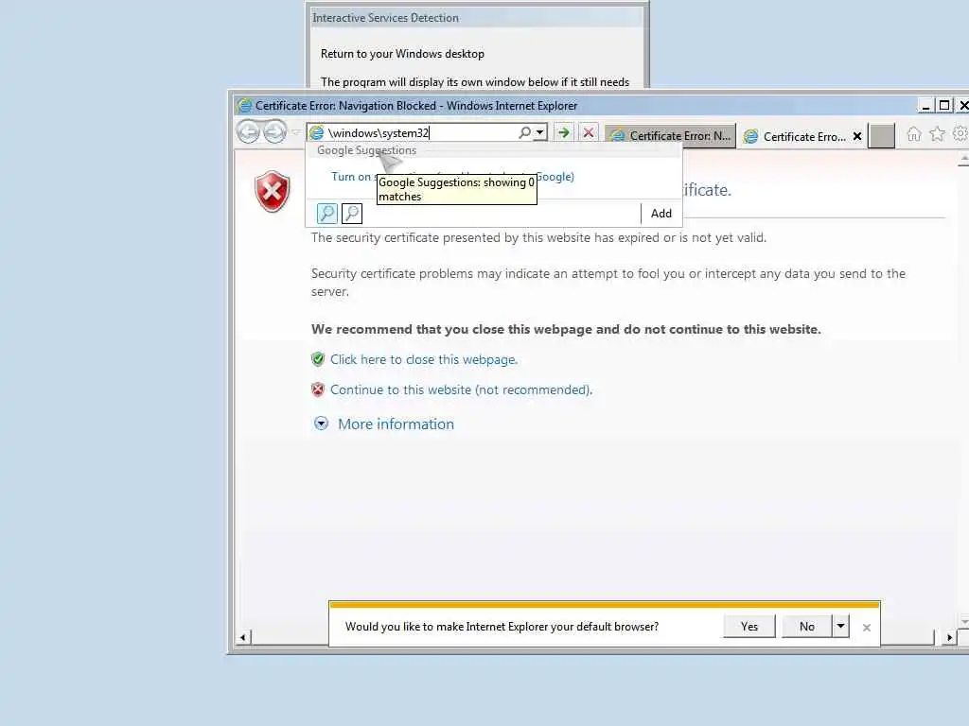Open the address bar autocomplete dropdown arrow

coord(540,132)
